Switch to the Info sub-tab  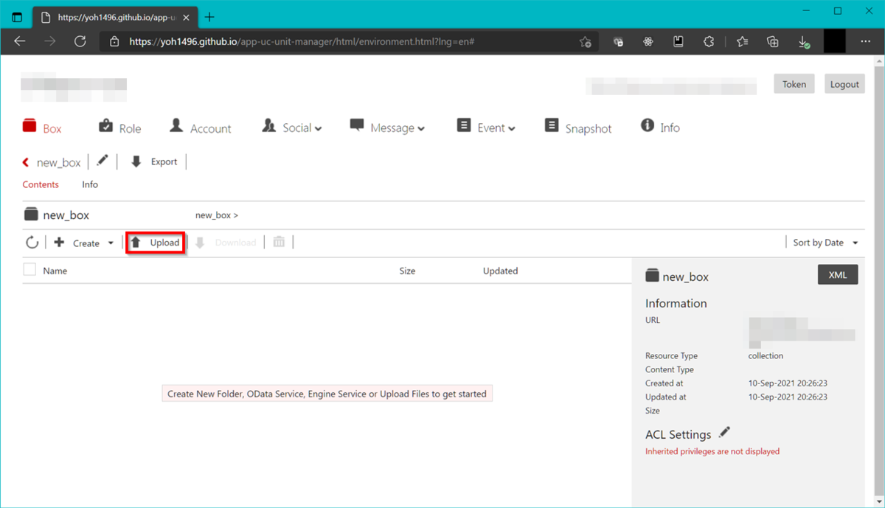click(90, 184)
